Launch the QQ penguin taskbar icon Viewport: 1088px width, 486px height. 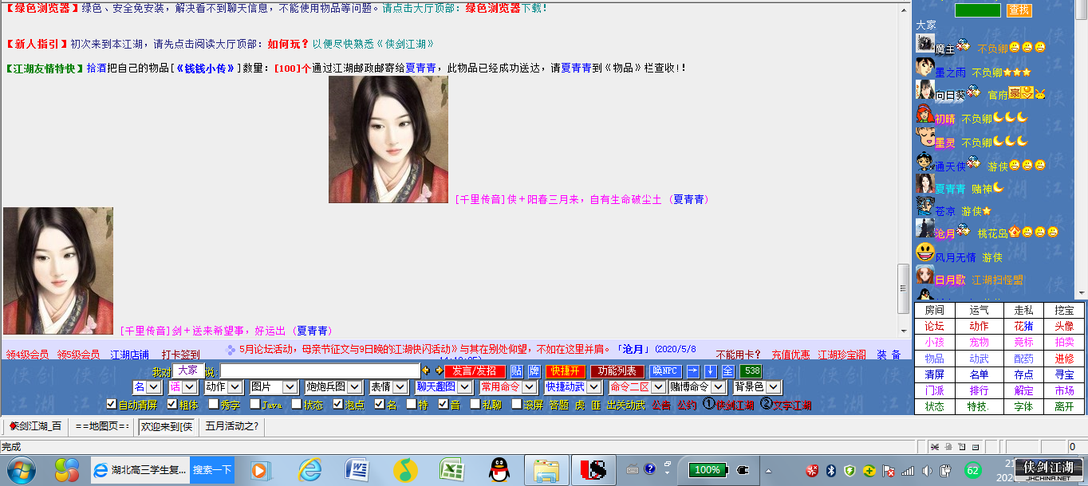499,470
